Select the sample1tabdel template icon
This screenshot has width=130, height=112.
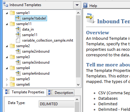coord(18,18)
